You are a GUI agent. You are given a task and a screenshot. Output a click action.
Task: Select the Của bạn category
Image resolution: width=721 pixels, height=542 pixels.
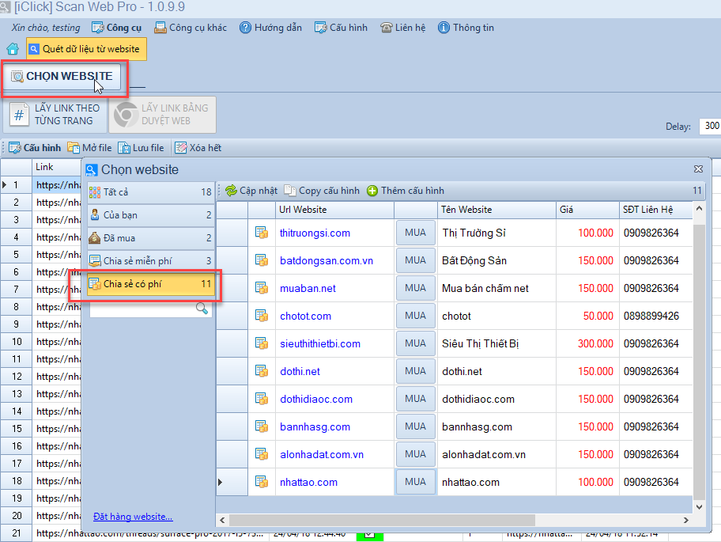click(150, 215)
